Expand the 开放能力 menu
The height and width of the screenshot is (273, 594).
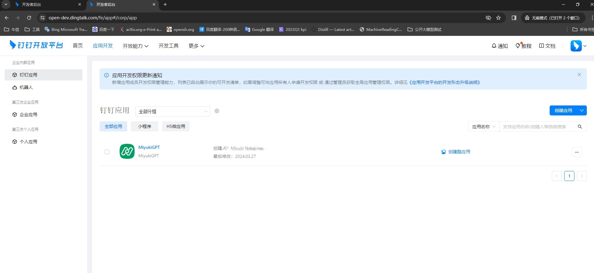coord(135,46)
